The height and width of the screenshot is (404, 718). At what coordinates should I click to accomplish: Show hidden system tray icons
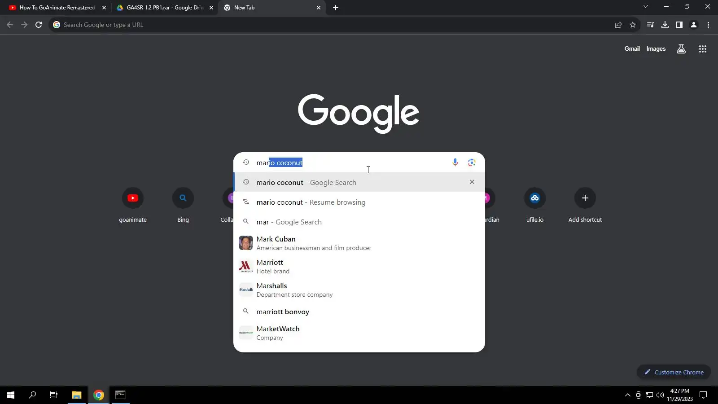627,395
